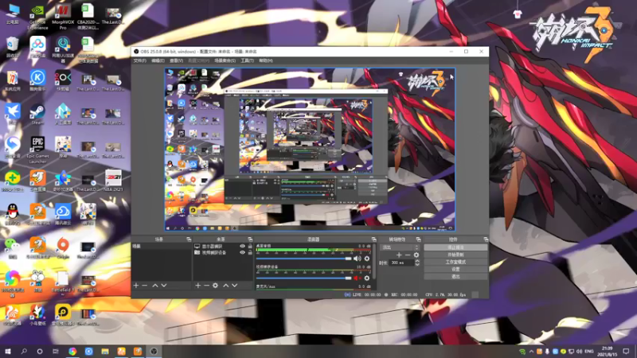Open the WeChat desktop icon
637x358 pixels.
(x=13, y=248)
